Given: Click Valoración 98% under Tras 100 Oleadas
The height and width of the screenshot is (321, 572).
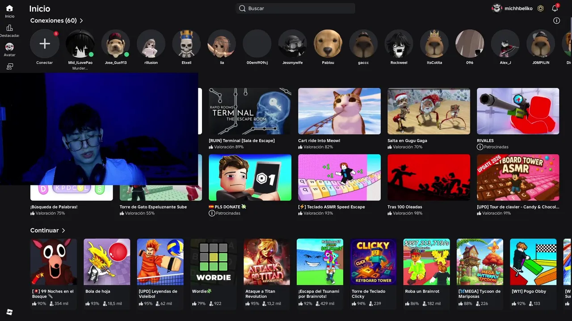Looking at the screenshot, I should [405, 214].
